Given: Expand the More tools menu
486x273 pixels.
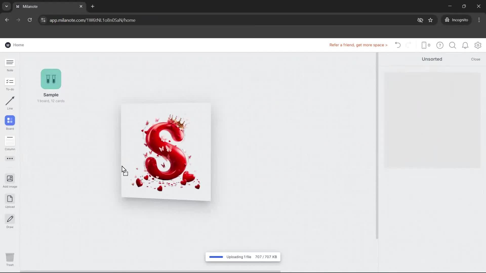Looking at the screenshot, I should 10,158.
